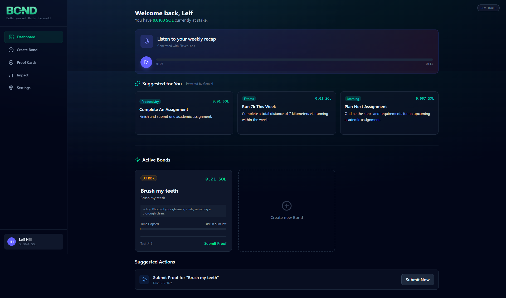This screenshot has height=298, width=506.
Task: Navigate to Impact section
Action: click(x=22, y=75)
